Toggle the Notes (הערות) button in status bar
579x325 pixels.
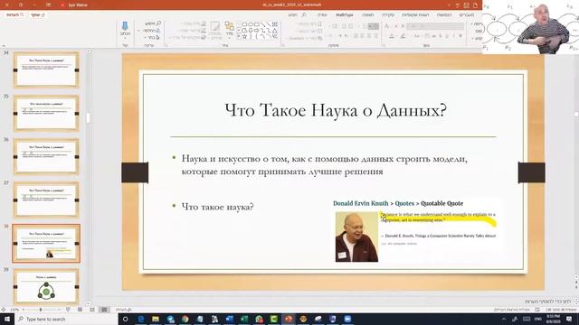[x=124, y=310]
